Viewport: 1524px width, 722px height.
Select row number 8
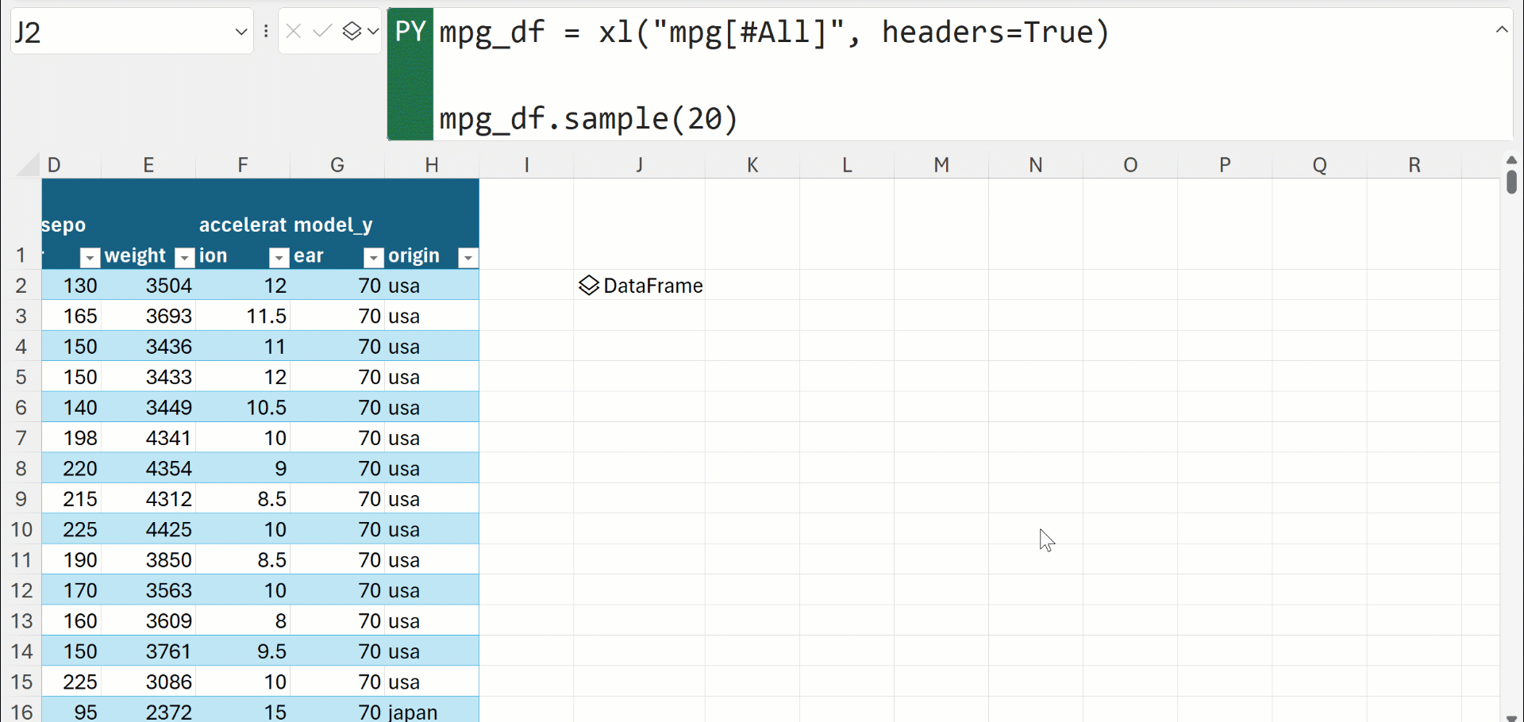point(21,468)
